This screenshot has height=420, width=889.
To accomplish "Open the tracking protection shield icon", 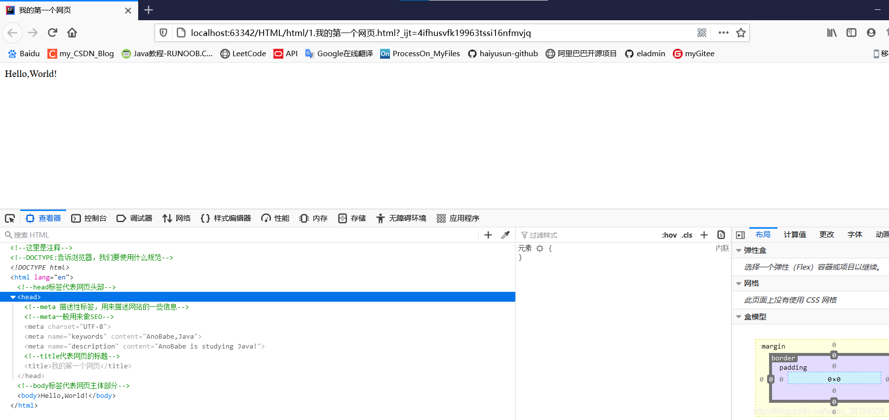I will (163, 33).
